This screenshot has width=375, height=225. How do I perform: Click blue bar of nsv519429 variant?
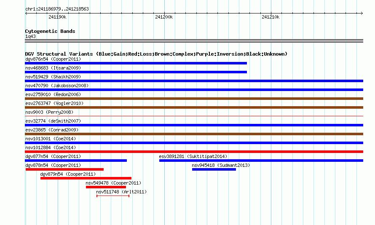(194, 81)
